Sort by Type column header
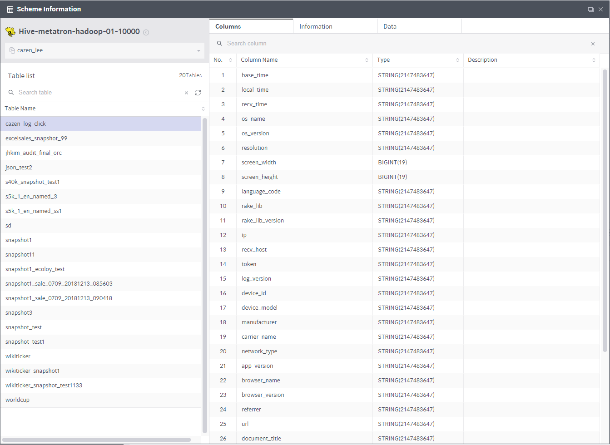The image size is (610, 445). pos(457,60)
